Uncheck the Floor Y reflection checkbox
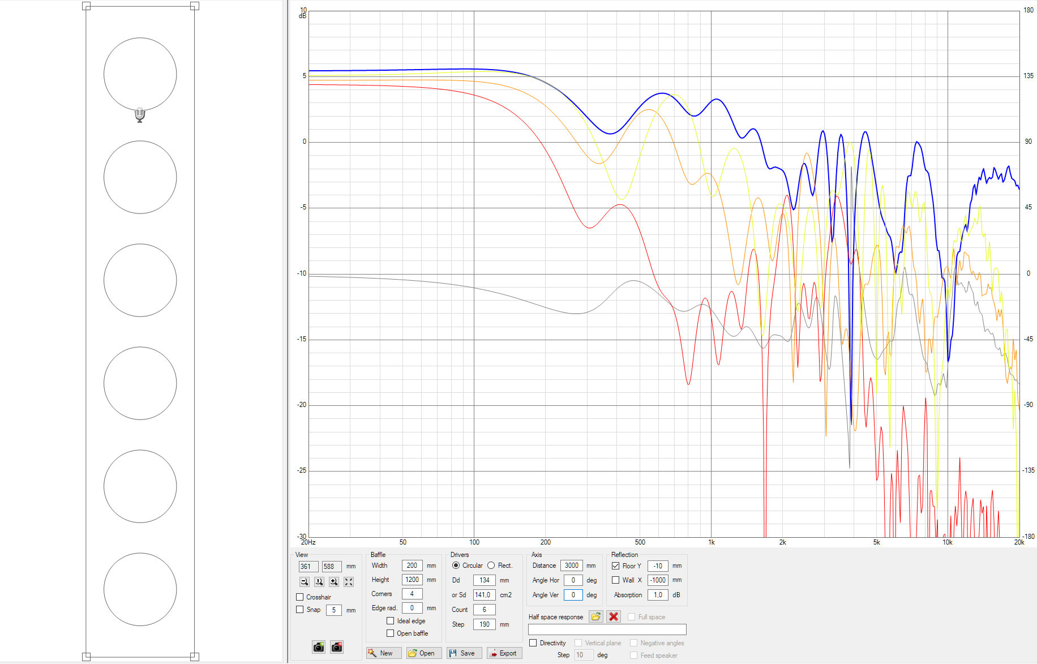This screenshot has width=1037, height=664. [x=616, y=566]
